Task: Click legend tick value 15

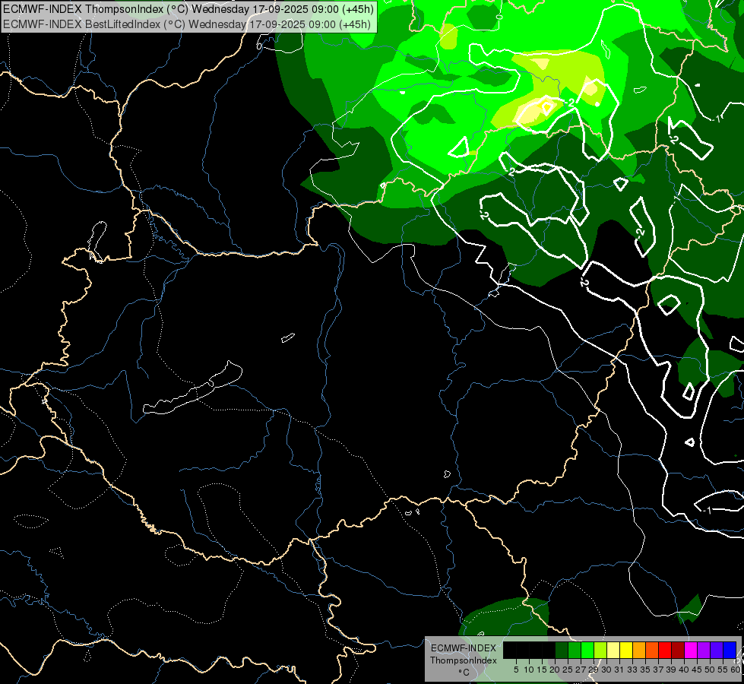Action: pos(542,670)
